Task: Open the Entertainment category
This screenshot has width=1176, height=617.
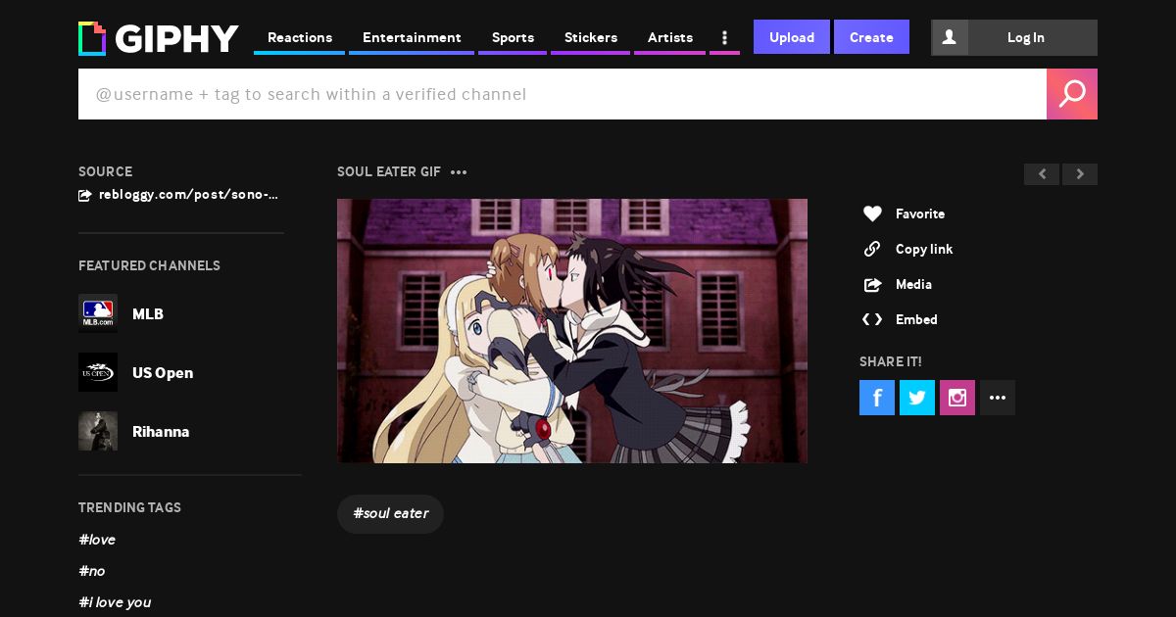Action: coord(412,37)
